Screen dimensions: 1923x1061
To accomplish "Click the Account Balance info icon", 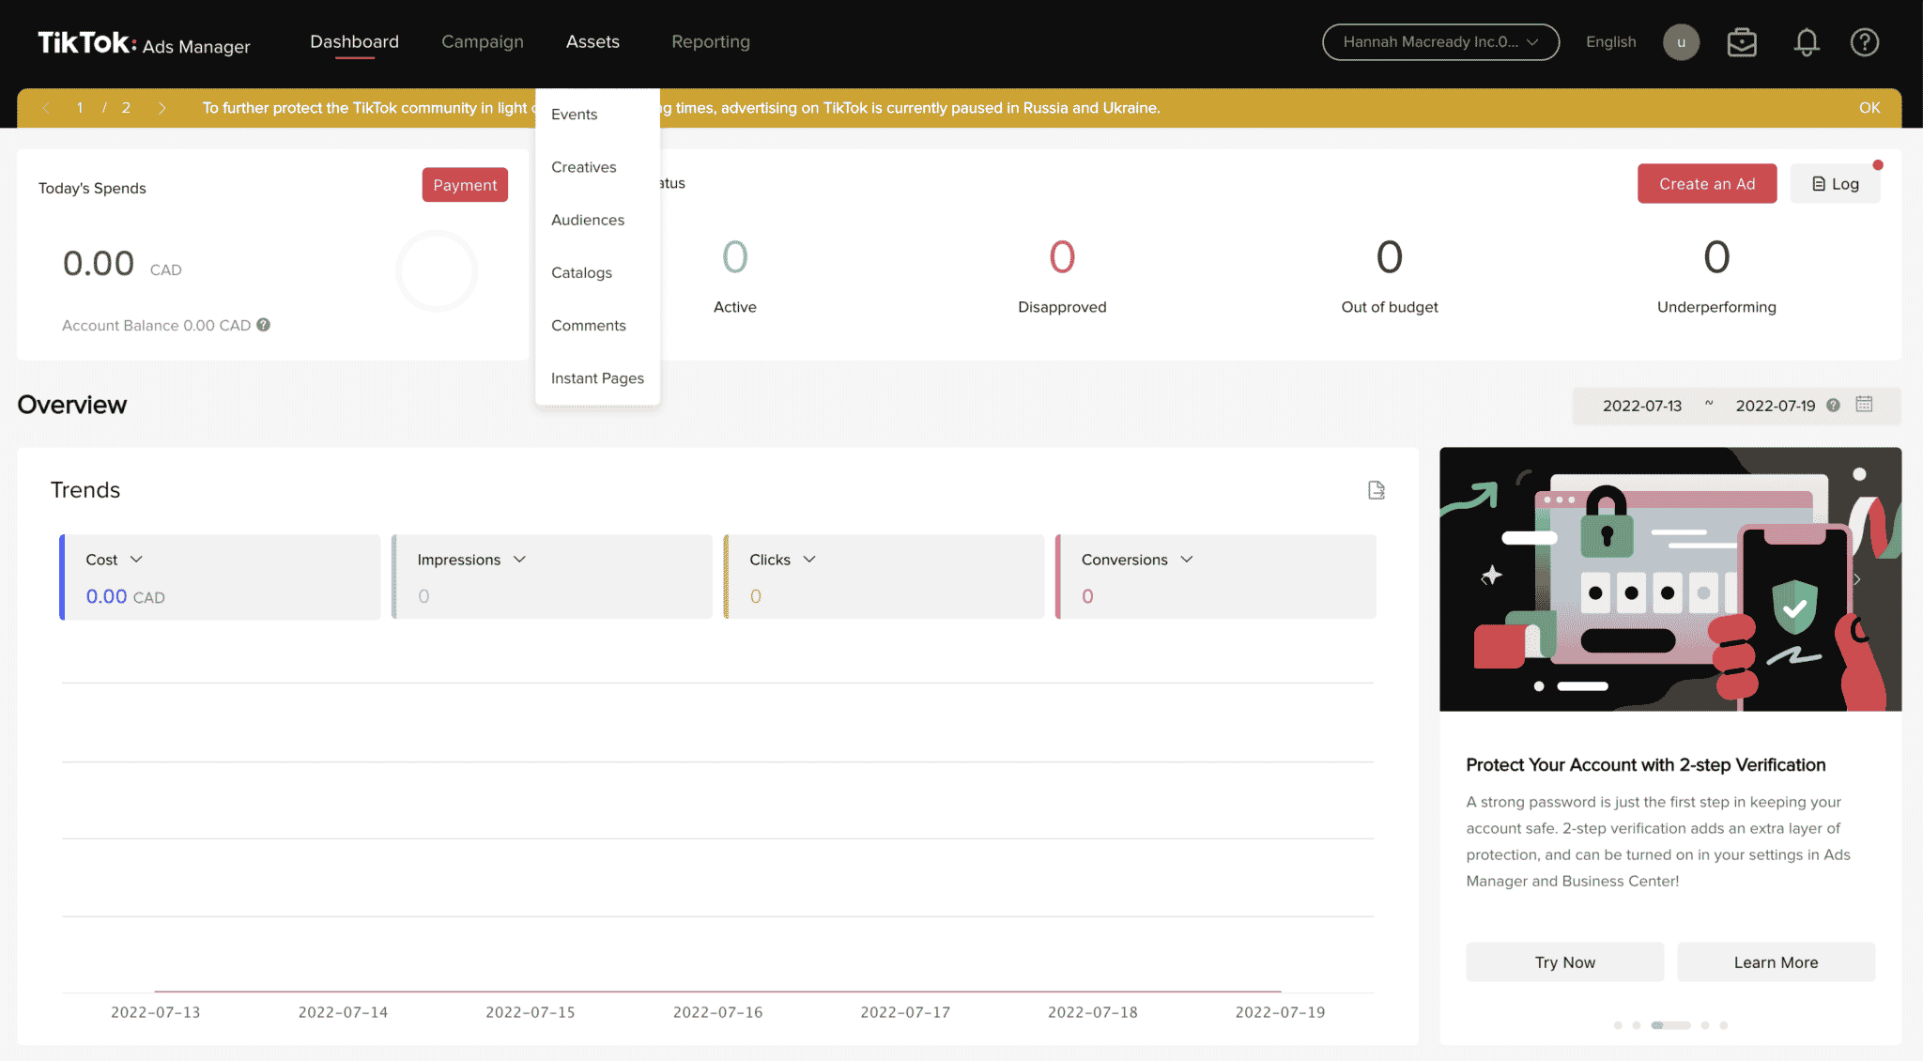I will (x=264, y=325).
